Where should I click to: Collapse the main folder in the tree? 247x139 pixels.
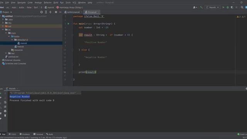tap(6, 33)
